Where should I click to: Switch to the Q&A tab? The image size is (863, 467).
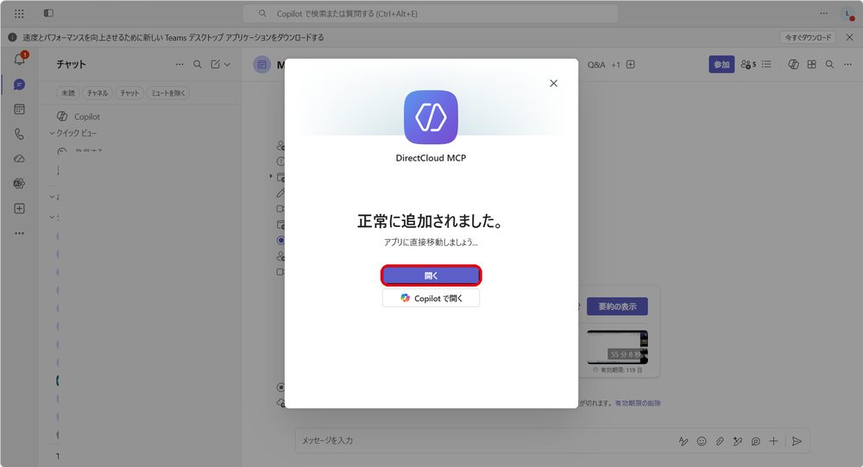[596, 65]
